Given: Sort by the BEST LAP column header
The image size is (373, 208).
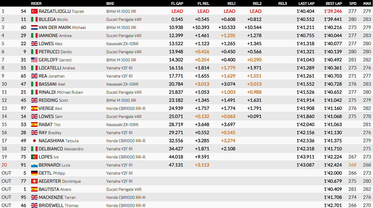Looking at the screenshot, I should [334, 3].
